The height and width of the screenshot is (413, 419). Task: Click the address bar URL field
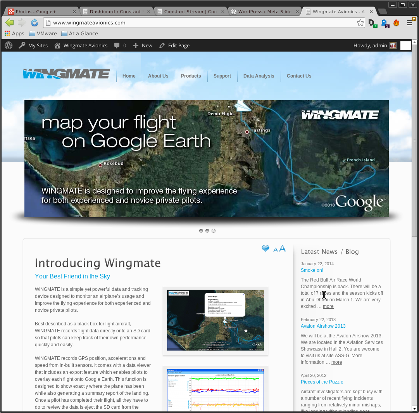203,23
